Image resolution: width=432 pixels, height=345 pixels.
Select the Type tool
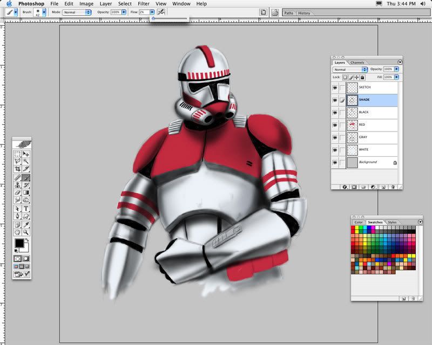click(x=26, y=209)
